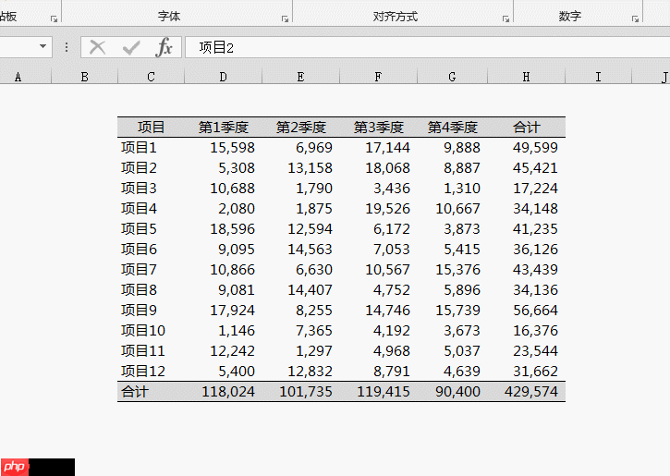
Task: Click the cell with value 31,662
Action: coord(527,371)
